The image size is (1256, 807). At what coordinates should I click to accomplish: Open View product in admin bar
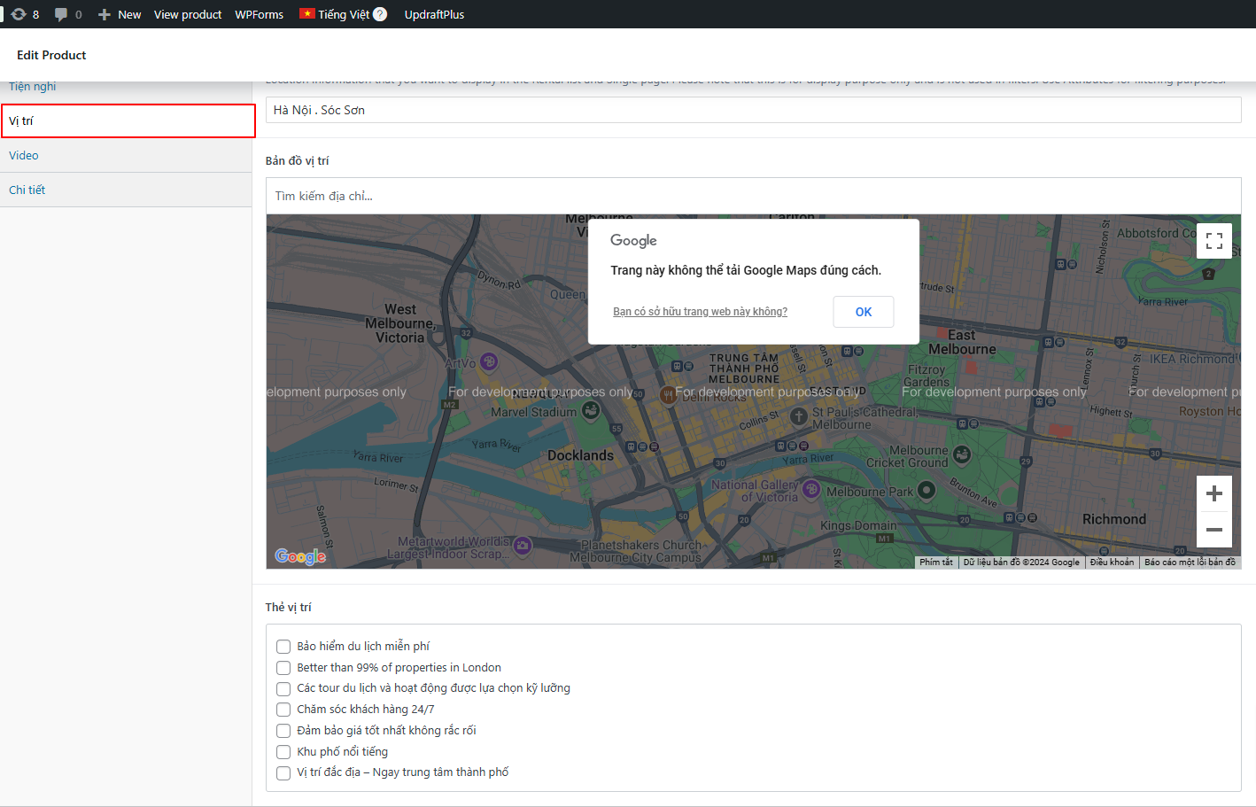pos(188,14)
